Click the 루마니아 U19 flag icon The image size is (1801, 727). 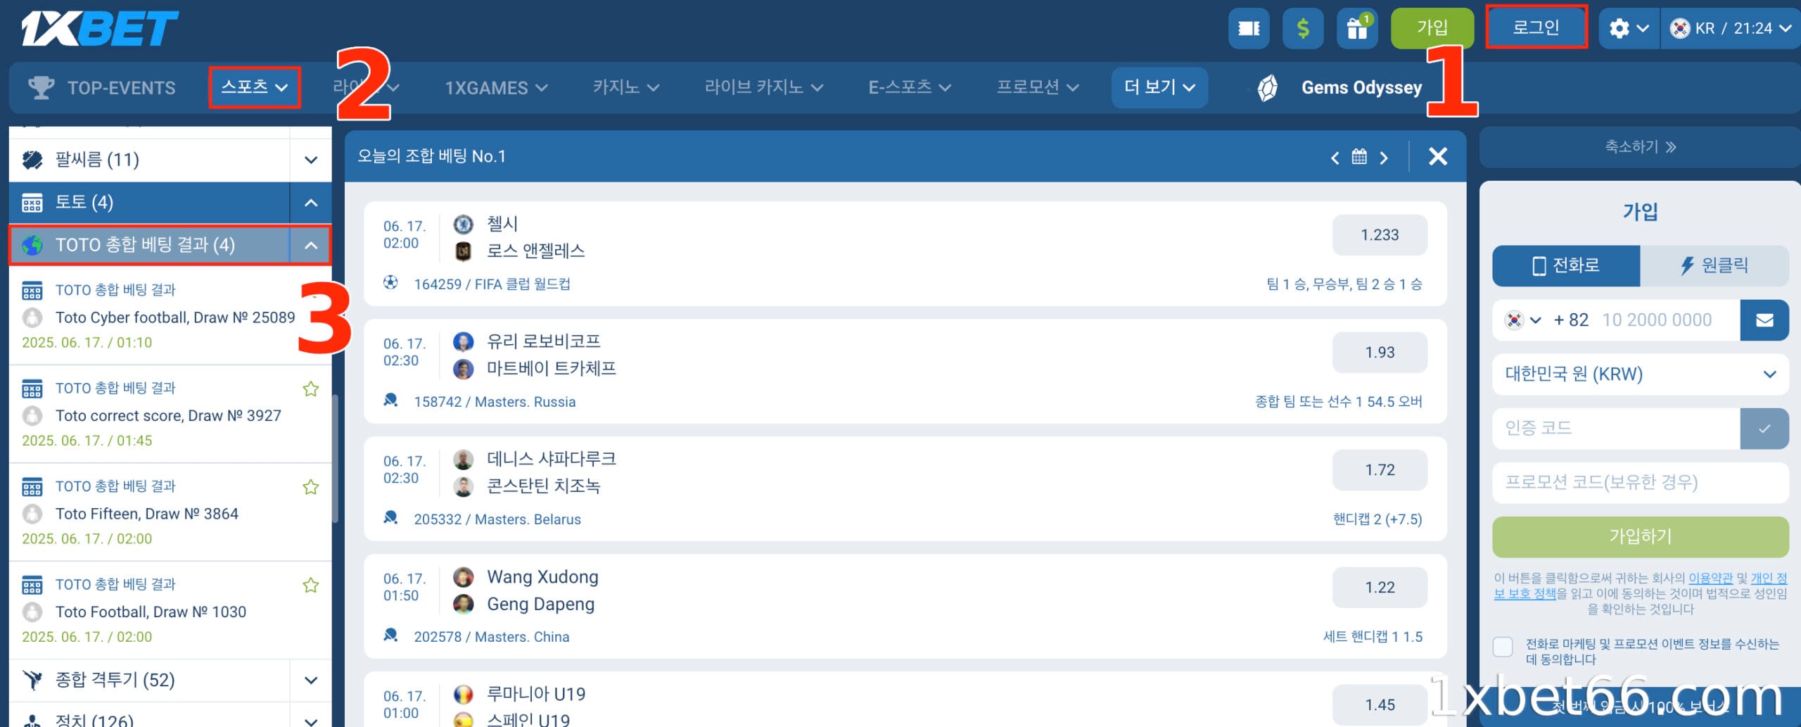(x=463, y=695)
